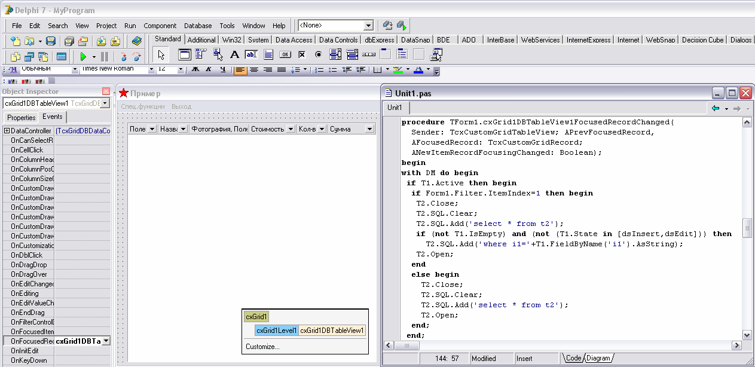Pick the OK Button component icon

(x=285, y=55)
